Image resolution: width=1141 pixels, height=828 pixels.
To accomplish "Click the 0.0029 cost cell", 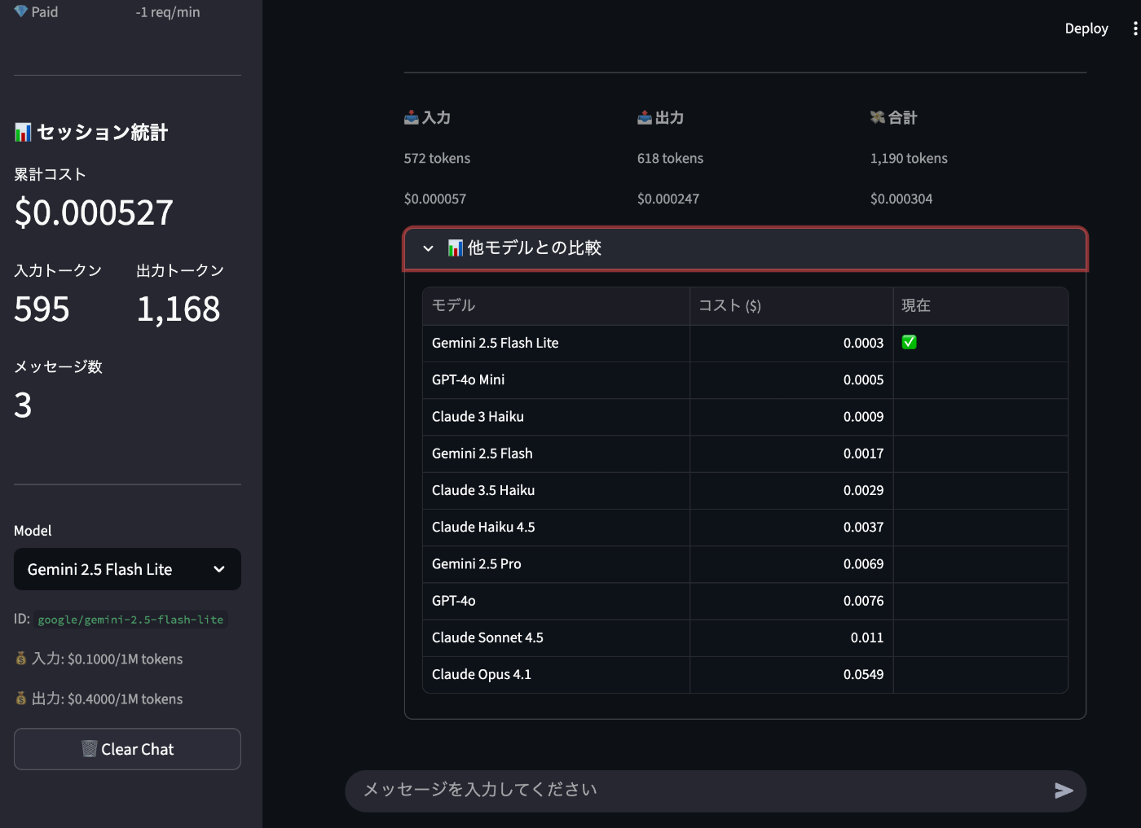I will click(791, 491).
